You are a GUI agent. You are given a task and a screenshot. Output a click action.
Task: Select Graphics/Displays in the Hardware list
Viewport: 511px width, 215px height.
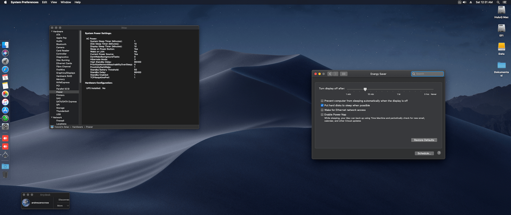65,73
